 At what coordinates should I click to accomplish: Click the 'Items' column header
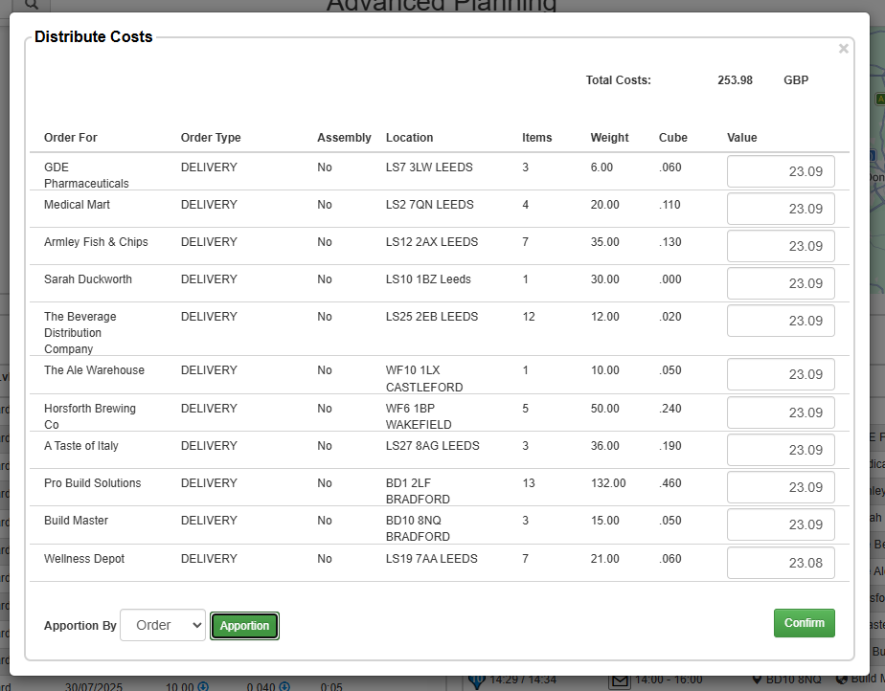click(x=536, y=138)
